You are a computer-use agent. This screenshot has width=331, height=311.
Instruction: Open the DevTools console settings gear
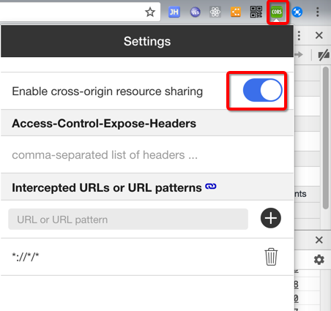tap(319, 260)
